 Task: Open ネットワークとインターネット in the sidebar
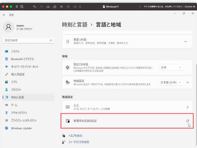point(28,67)
